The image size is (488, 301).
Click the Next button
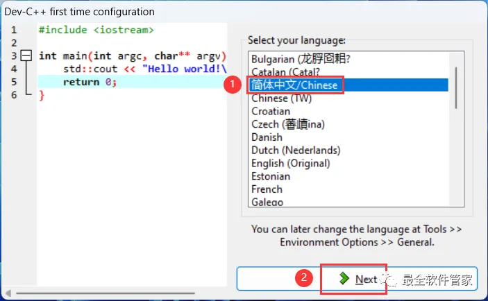point(357,279)
